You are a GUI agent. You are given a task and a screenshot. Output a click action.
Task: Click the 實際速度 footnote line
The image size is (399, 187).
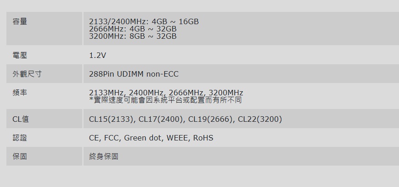click(165, 100)
